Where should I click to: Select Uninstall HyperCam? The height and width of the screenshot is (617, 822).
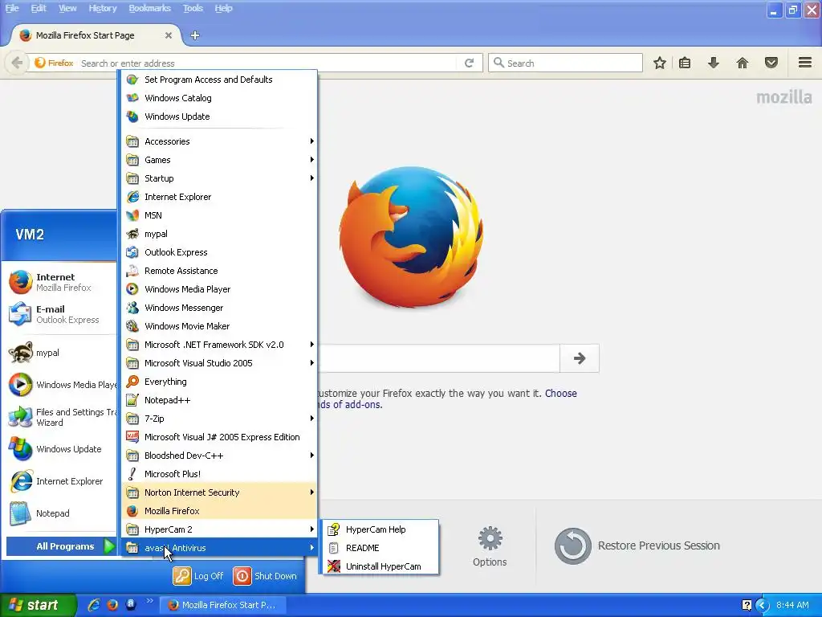coord(380,566)
